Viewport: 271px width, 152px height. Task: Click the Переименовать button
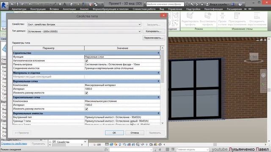pyautogui.click(x=153, y=38)
